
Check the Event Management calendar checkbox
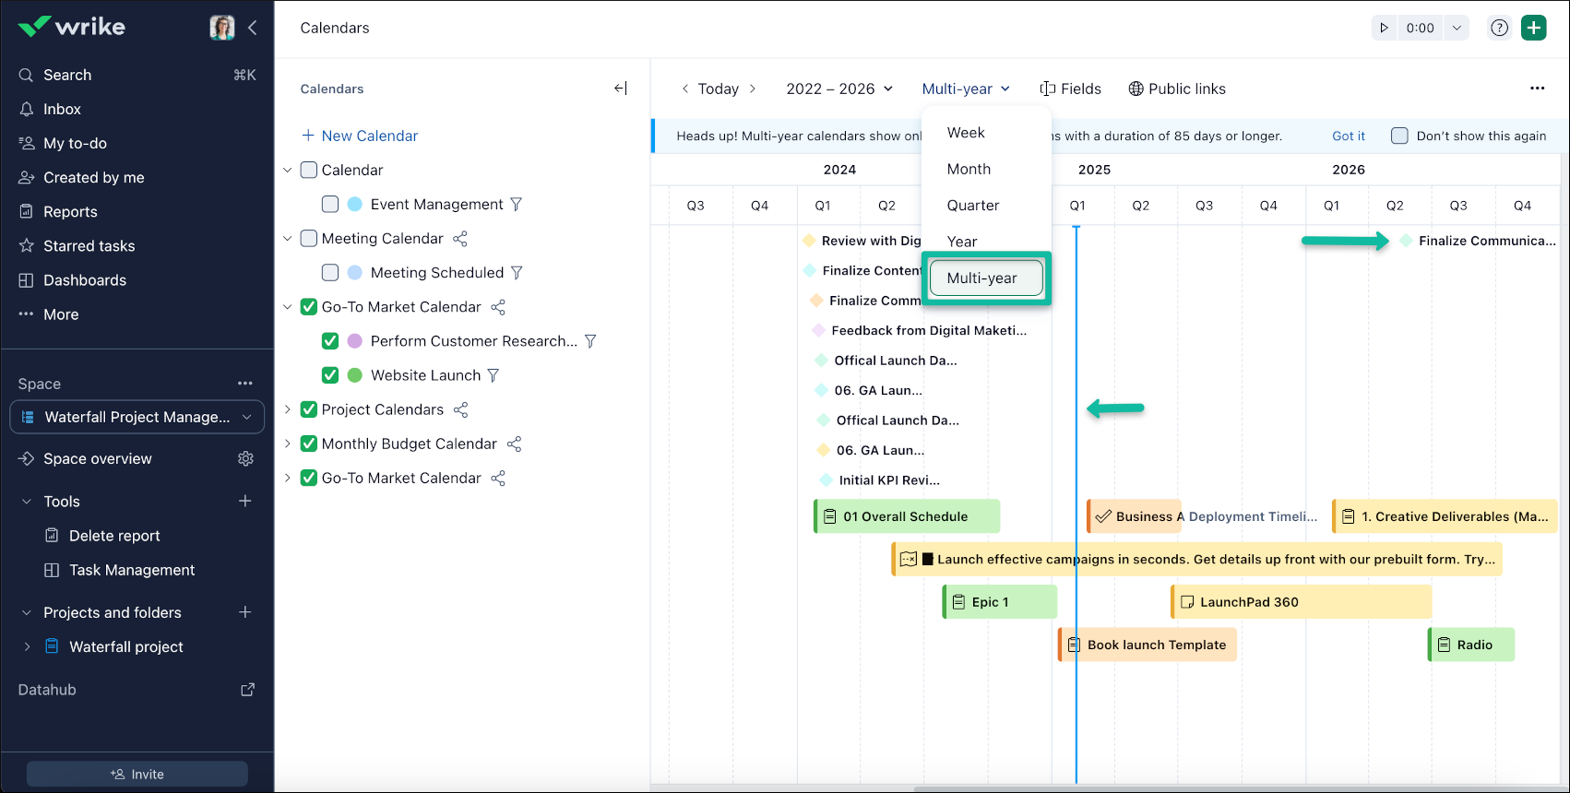[330, 205]
